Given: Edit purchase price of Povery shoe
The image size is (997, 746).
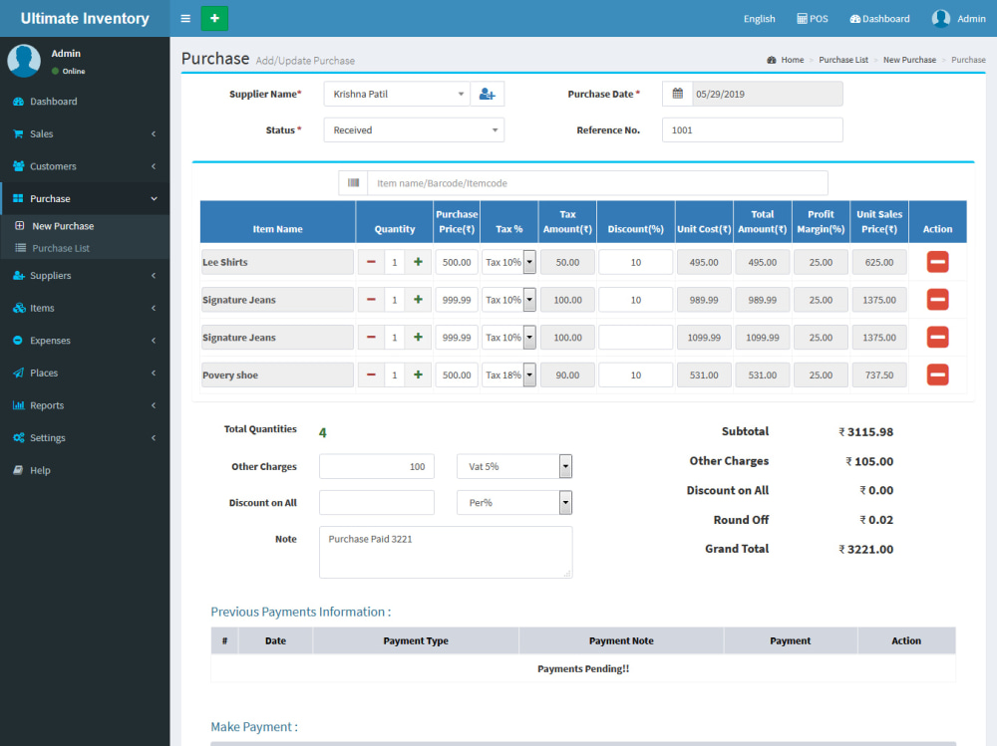Looking at the screenshot, I should pos(457,374).
